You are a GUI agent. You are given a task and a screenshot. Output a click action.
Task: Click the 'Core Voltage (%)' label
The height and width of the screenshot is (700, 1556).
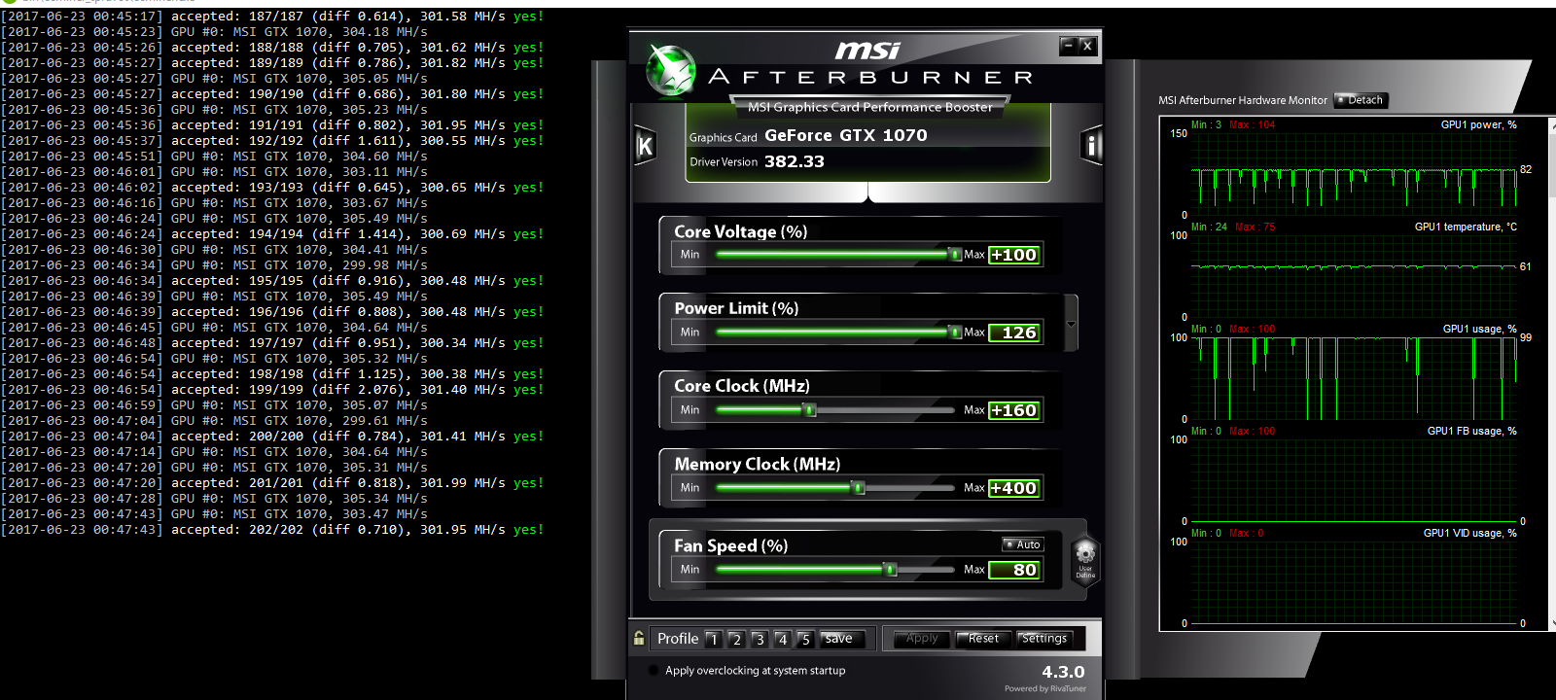click(741, 231)
